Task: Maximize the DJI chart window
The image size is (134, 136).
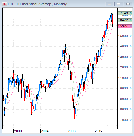Action: [x=119, y=4]
